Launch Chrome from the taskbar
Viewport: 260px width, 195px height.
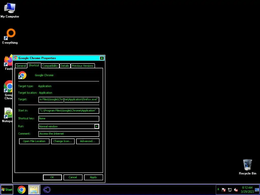22,189
